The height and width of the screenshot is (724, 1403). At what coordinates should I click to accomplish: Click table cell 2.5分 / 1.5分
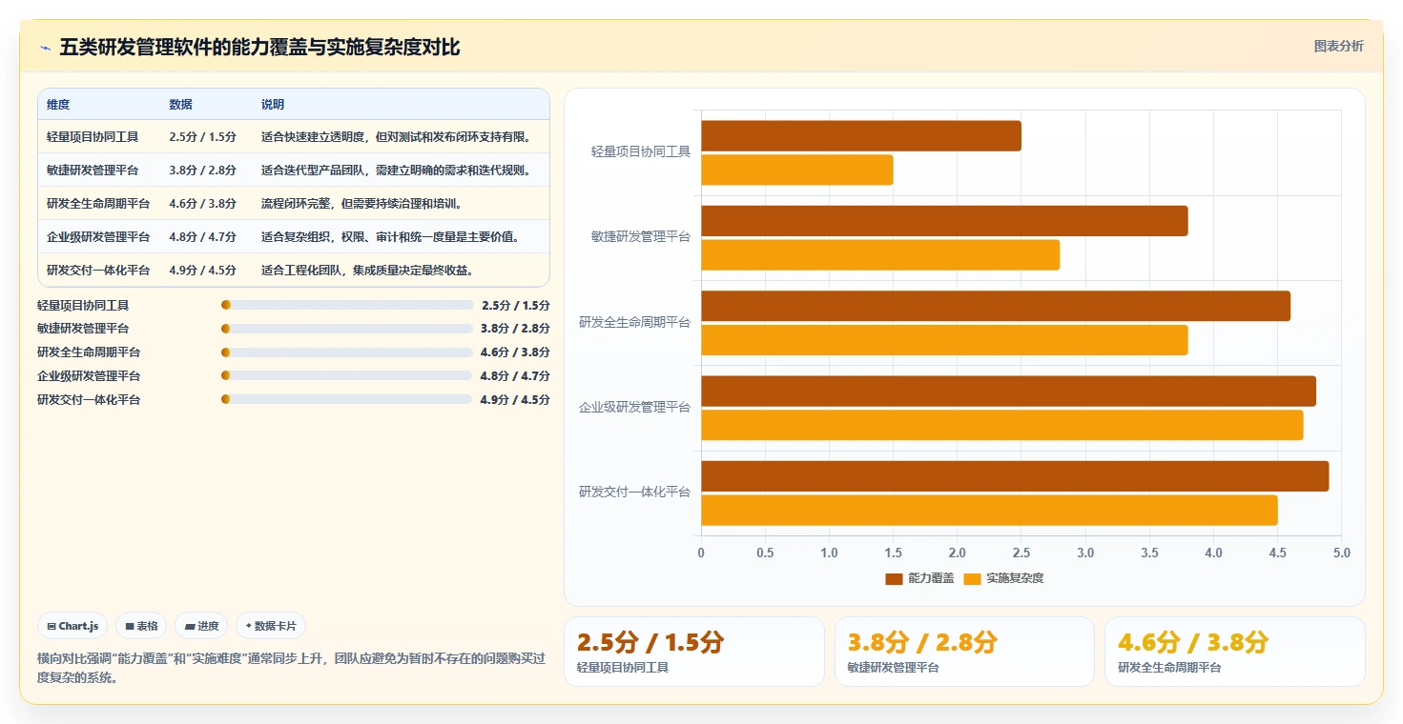tap(203, 137)
